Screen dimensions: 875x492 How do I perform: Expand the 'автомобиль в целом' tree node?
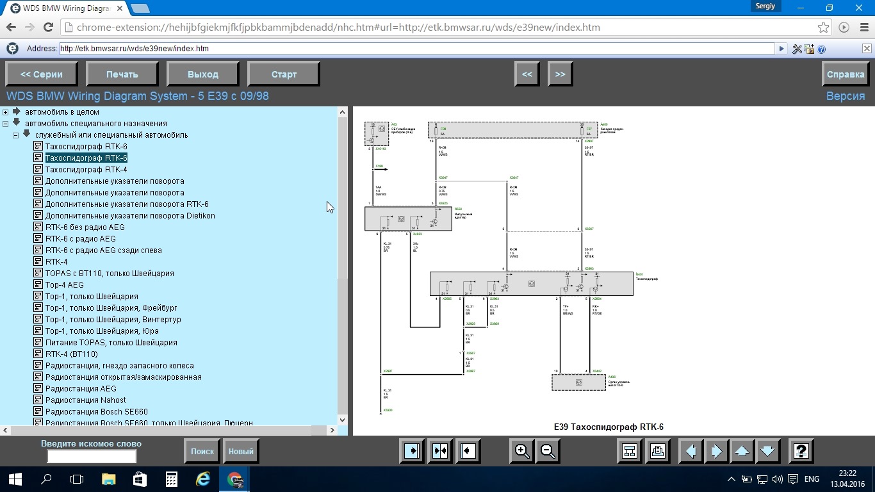(x=6, y=112)
